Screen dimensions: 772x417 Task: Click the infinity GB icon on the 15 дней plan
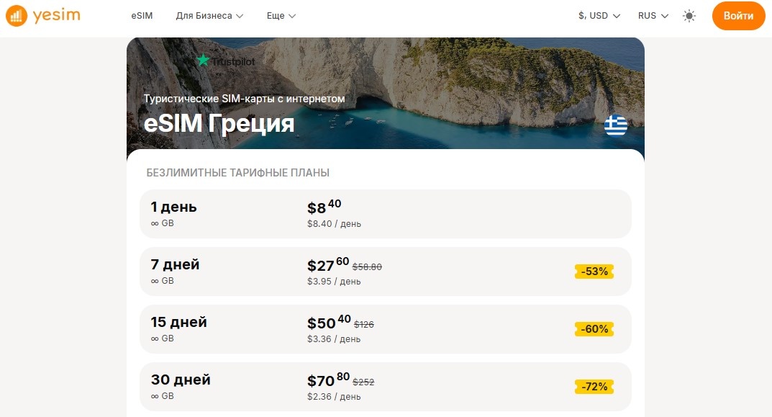(155, 338)
